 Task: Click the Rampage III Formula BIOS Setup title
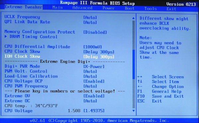pyautogui.click(x=97, y=3)
